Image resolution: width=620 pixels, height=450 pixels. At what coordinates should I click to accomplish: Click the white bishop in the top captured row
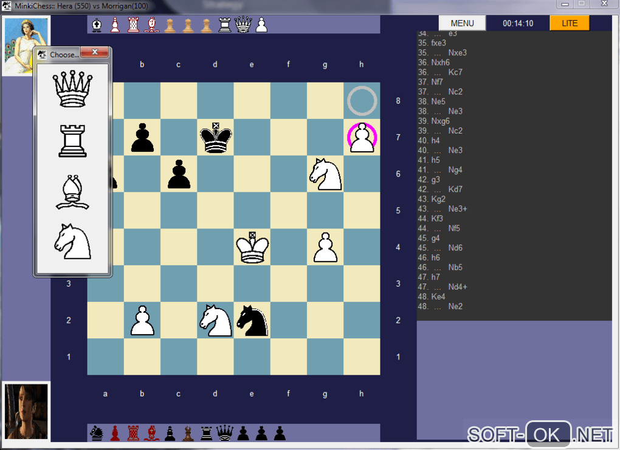pyautogui.click(x=97, y=25)
